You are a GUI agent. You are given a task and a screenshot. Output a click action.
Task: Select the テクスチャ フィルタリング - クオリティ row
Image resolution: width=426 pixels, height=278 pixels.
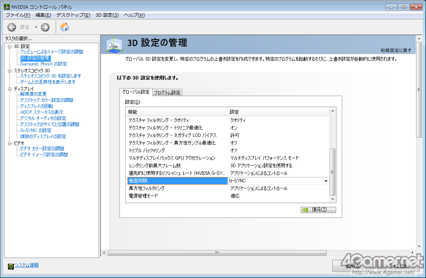228,120
